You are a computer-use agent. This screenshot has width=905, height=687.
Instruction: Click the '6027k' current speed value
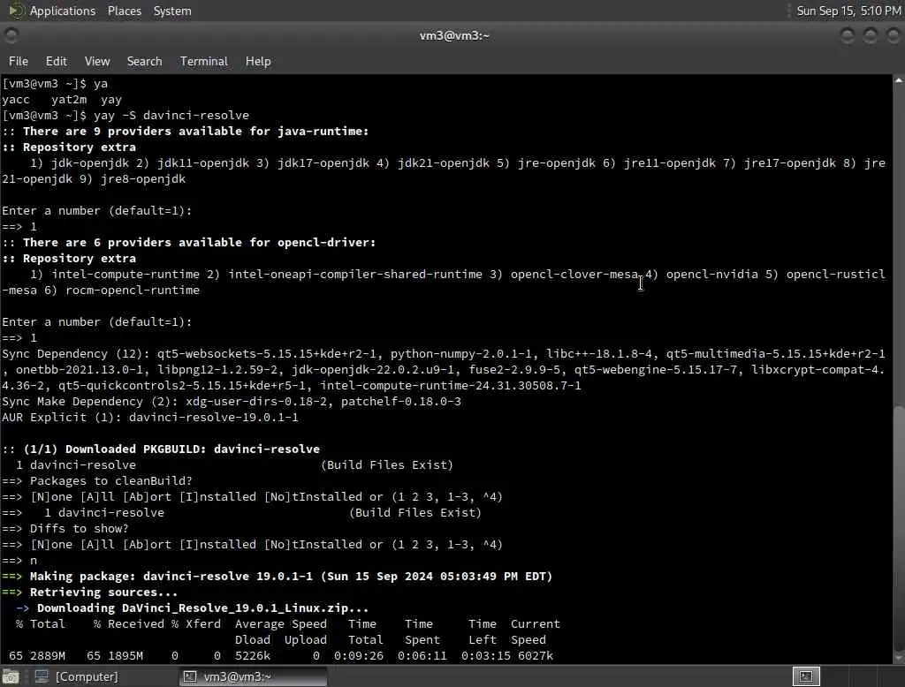click(x=535, y=656)
